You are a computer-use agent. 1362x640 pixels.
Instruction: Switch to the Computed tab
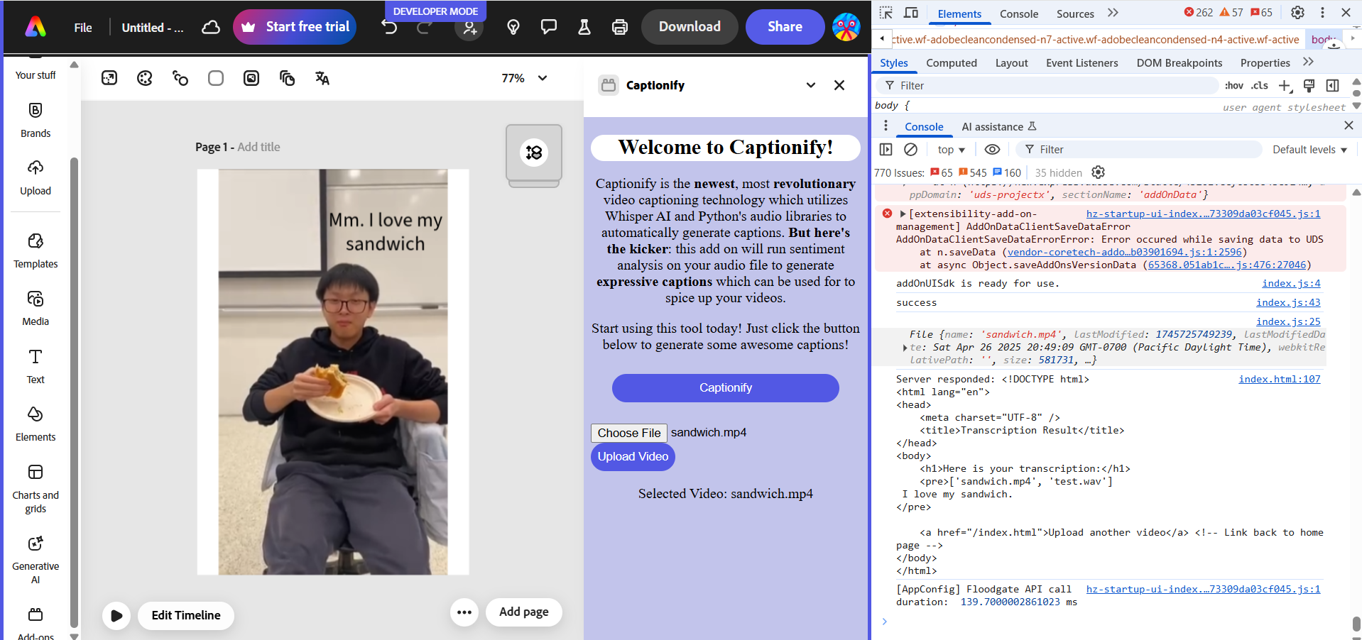coord(952,63)
